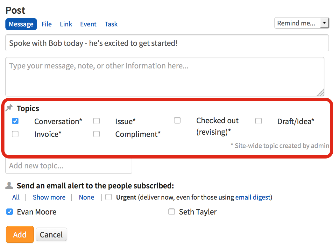Open the email digest link

point(253,197)
